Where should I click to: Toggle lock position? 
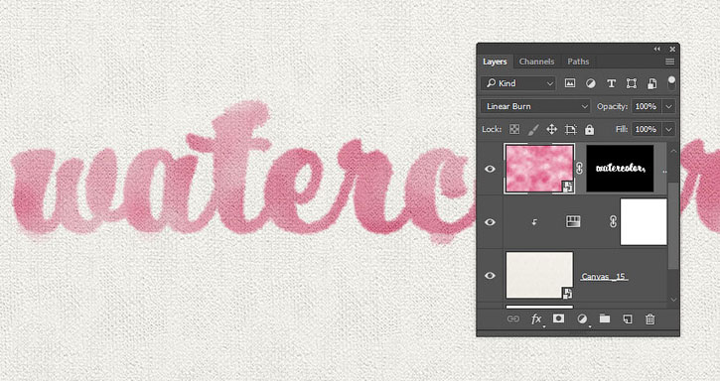(x=551, y=129)
